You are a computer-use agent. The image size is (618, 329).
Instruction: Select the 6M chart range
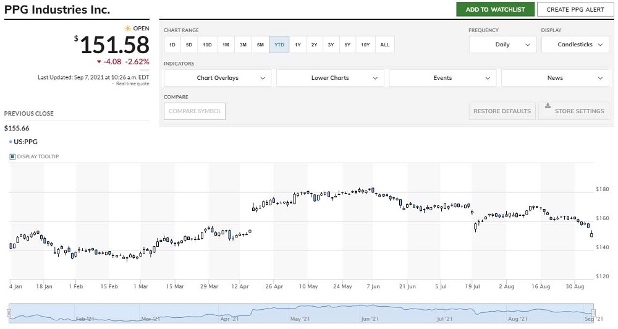click(x=260, y=45)
